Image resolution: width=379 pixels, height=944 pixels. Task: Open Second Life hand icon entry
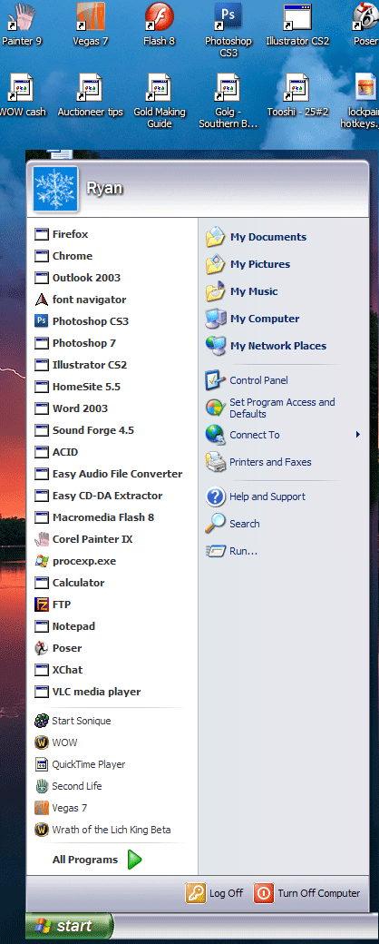point(42,786)
